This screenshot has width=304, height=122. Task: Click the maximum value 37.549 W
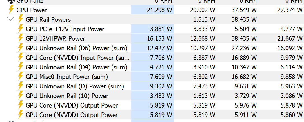pos(244,10)
